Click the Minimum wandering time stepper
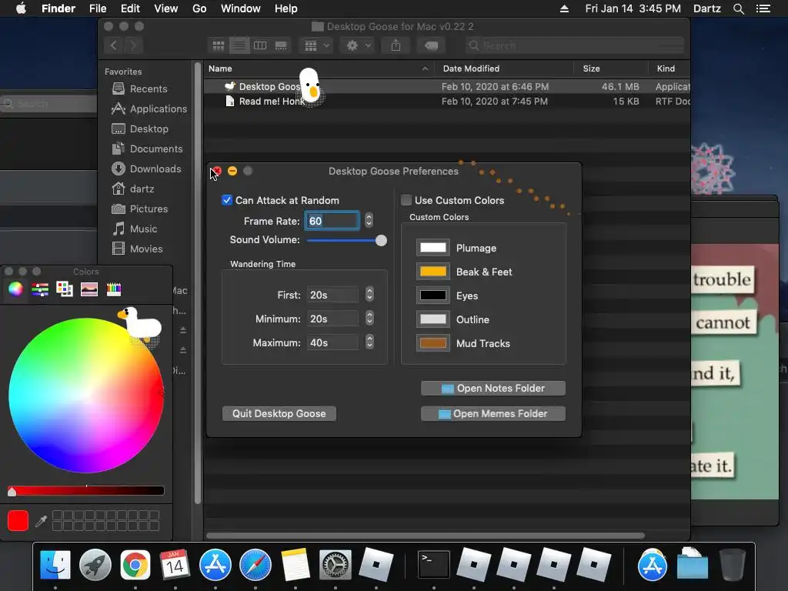This screenshot has width=788, height=591. [x=370, y=318]
